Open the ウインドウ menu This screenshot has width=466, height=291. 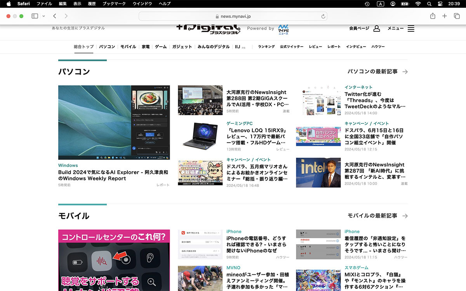click(143, 3)
